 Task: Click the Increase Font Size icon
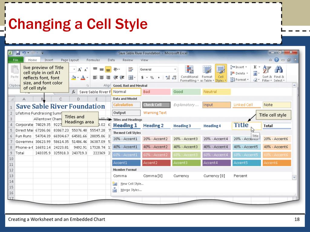pyautogui.click(x=80, y=69)
